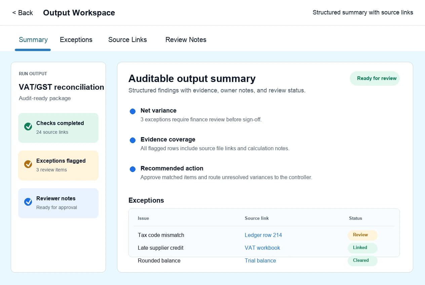Screen dimensions: 425x285
Task: Click the Auditable output summary heading
Action: click(192, 79)
